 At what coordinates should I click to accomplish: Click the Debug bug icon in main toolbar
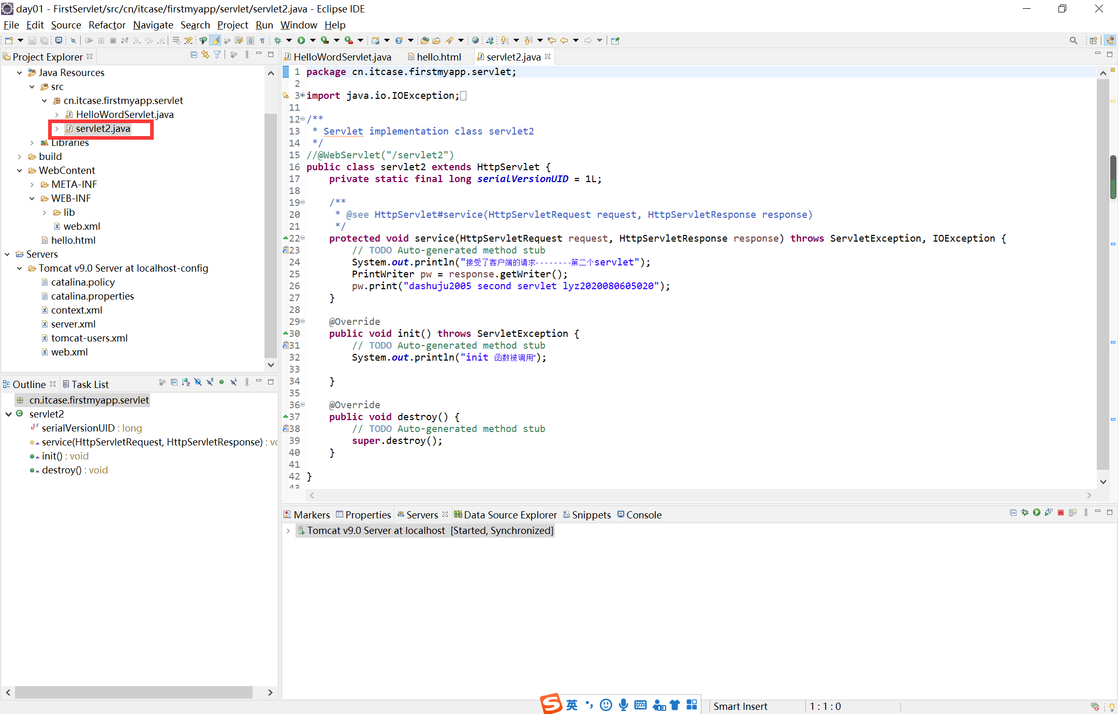pyautogui.click(x=278, y=40)
